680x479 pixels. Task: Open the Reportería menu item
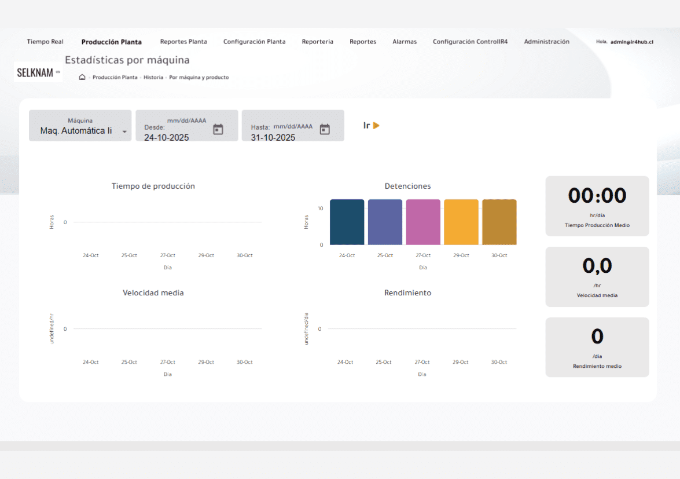point(317,42)
